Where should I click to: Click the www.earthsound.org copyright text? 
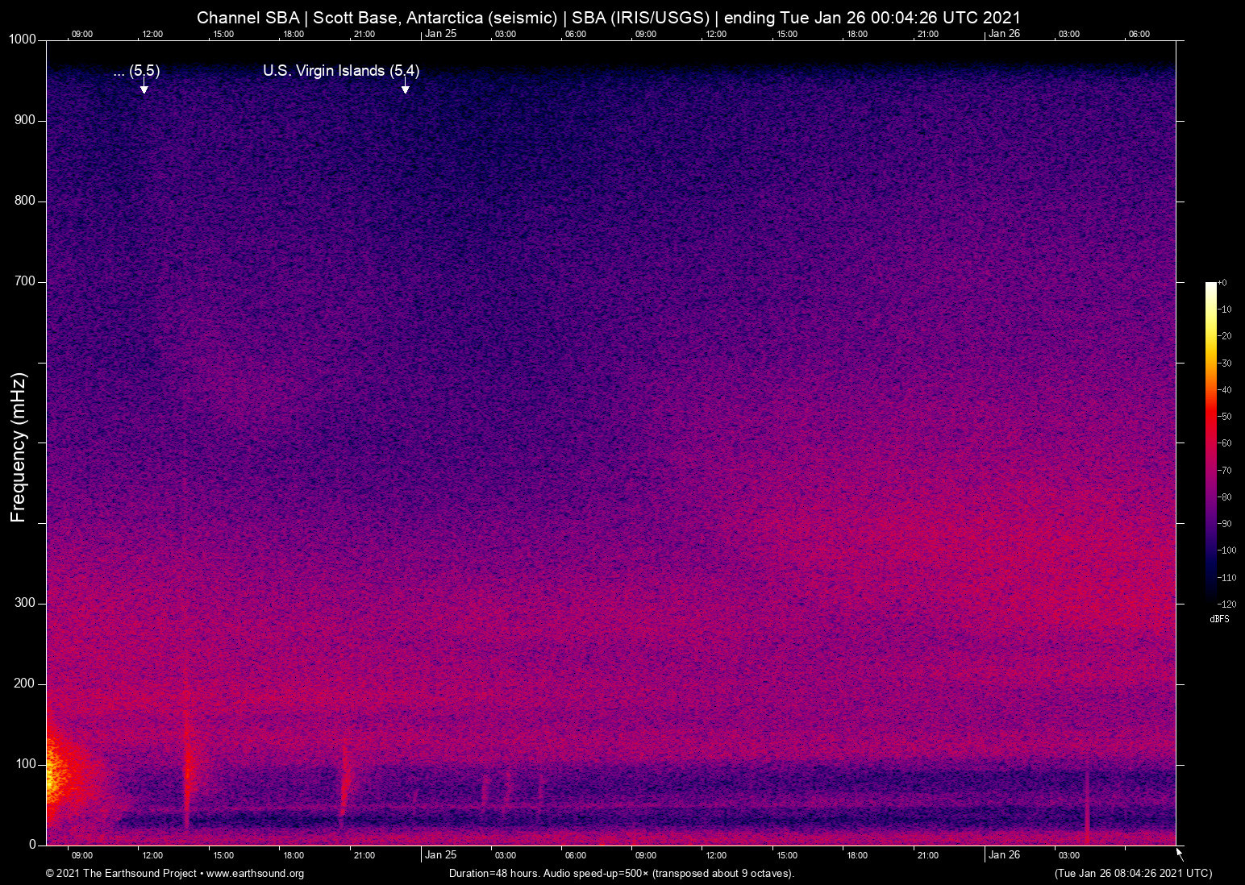(x=174, y=874)
